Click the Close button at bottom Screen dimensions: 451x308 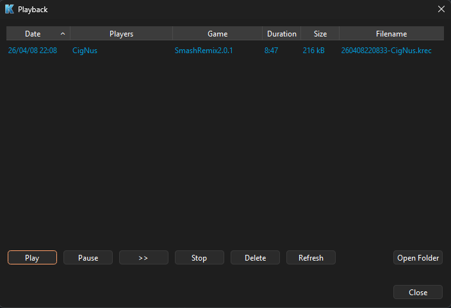(x=418, y=292)
